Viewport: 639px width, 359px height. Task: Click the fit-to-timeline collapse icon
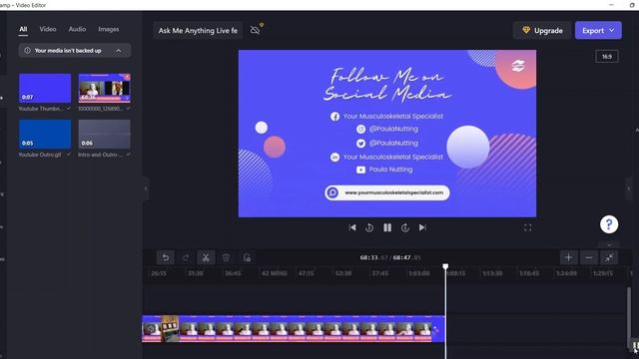coord(609,257)
